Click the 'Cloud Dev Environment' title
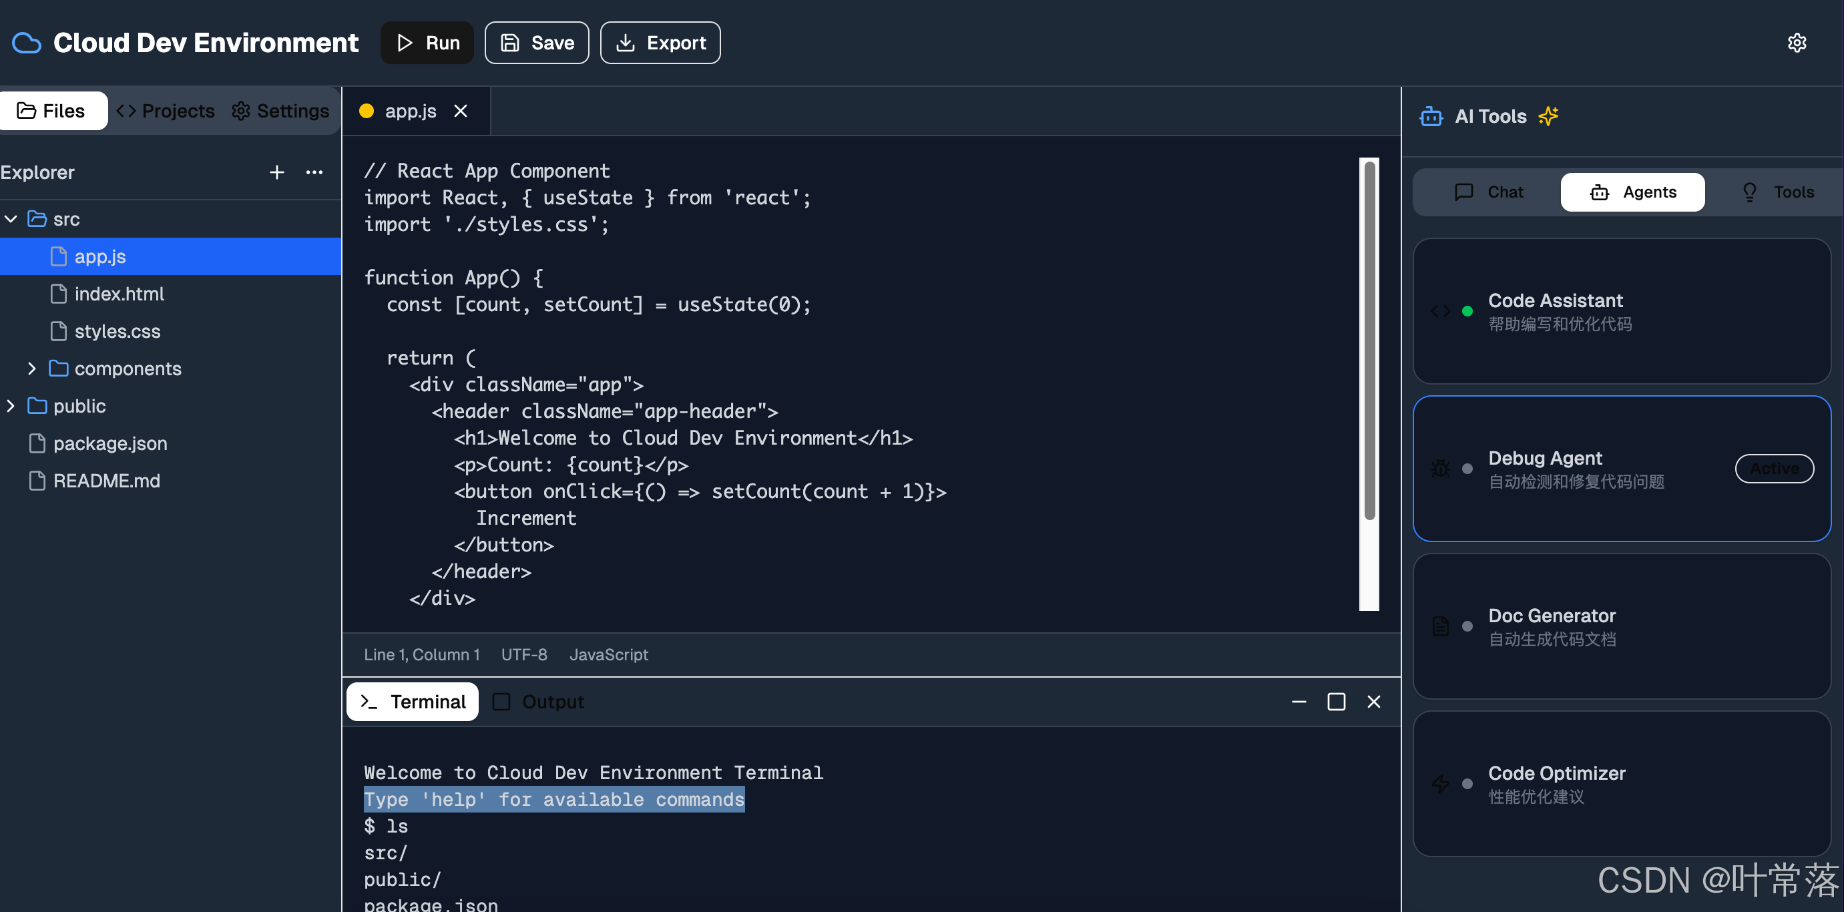This screenshot has height=912, width=1844. 206,43
